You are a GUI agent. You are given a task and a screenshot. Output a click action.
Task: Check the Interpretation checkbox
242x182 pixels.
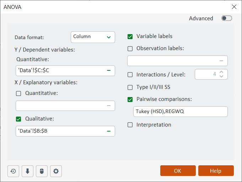tap(130, 125)
